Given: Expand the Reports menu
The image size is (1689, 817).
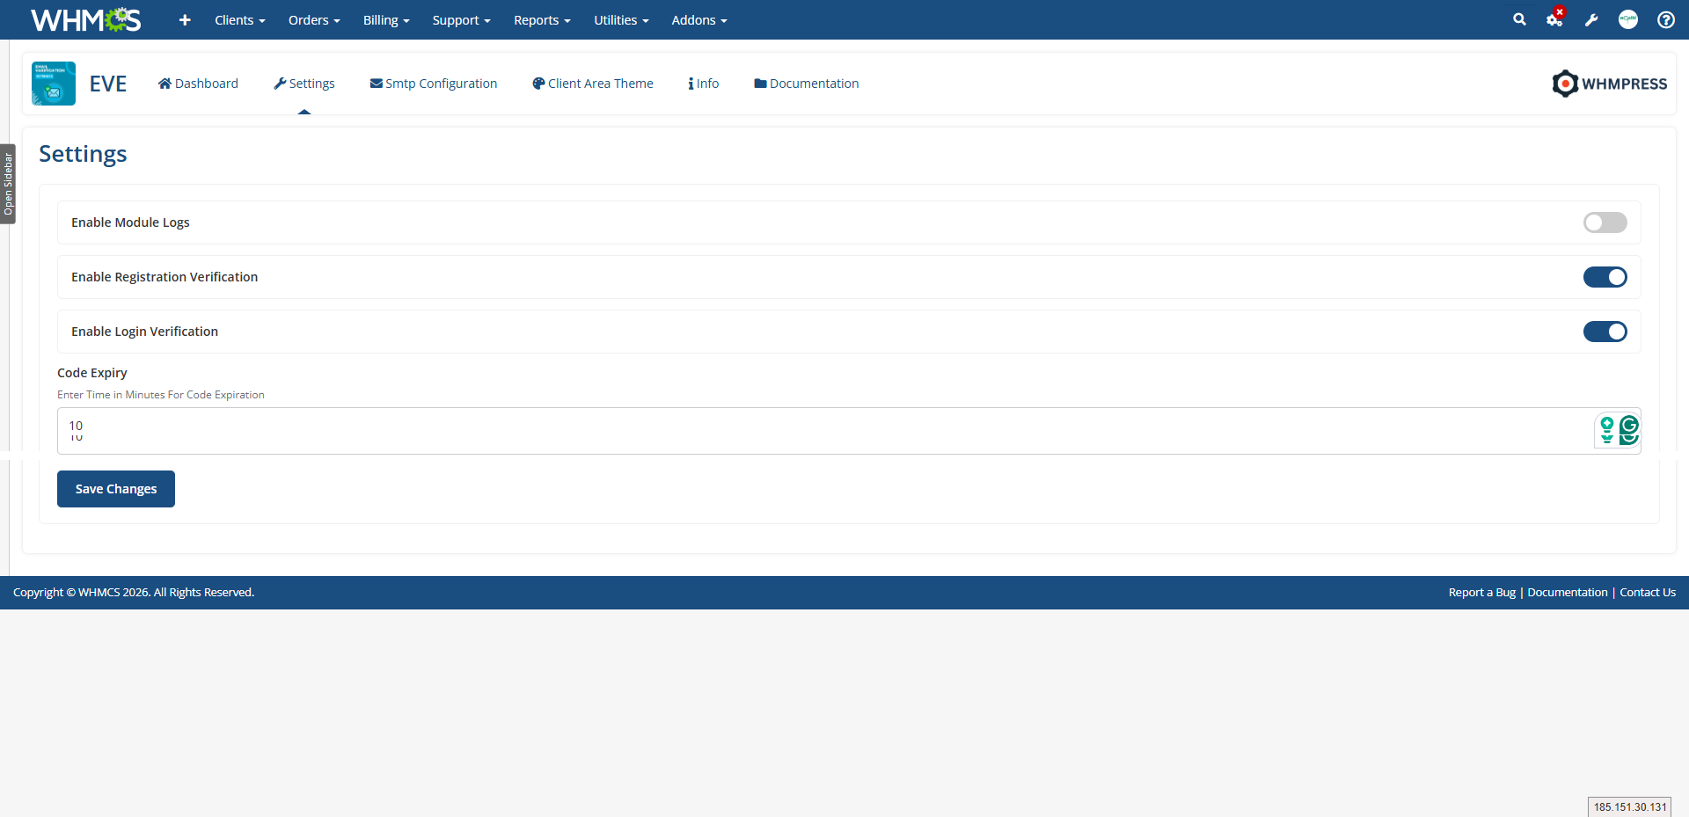Looking at the screenshot, I should [x=542, y=20].
